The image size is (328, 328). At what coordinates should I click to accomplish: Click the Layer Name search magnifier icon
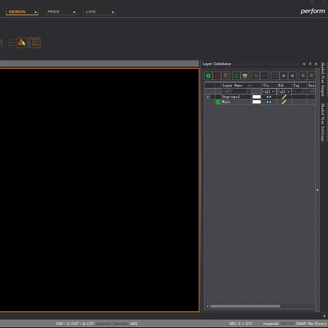[x=248, y=91]
